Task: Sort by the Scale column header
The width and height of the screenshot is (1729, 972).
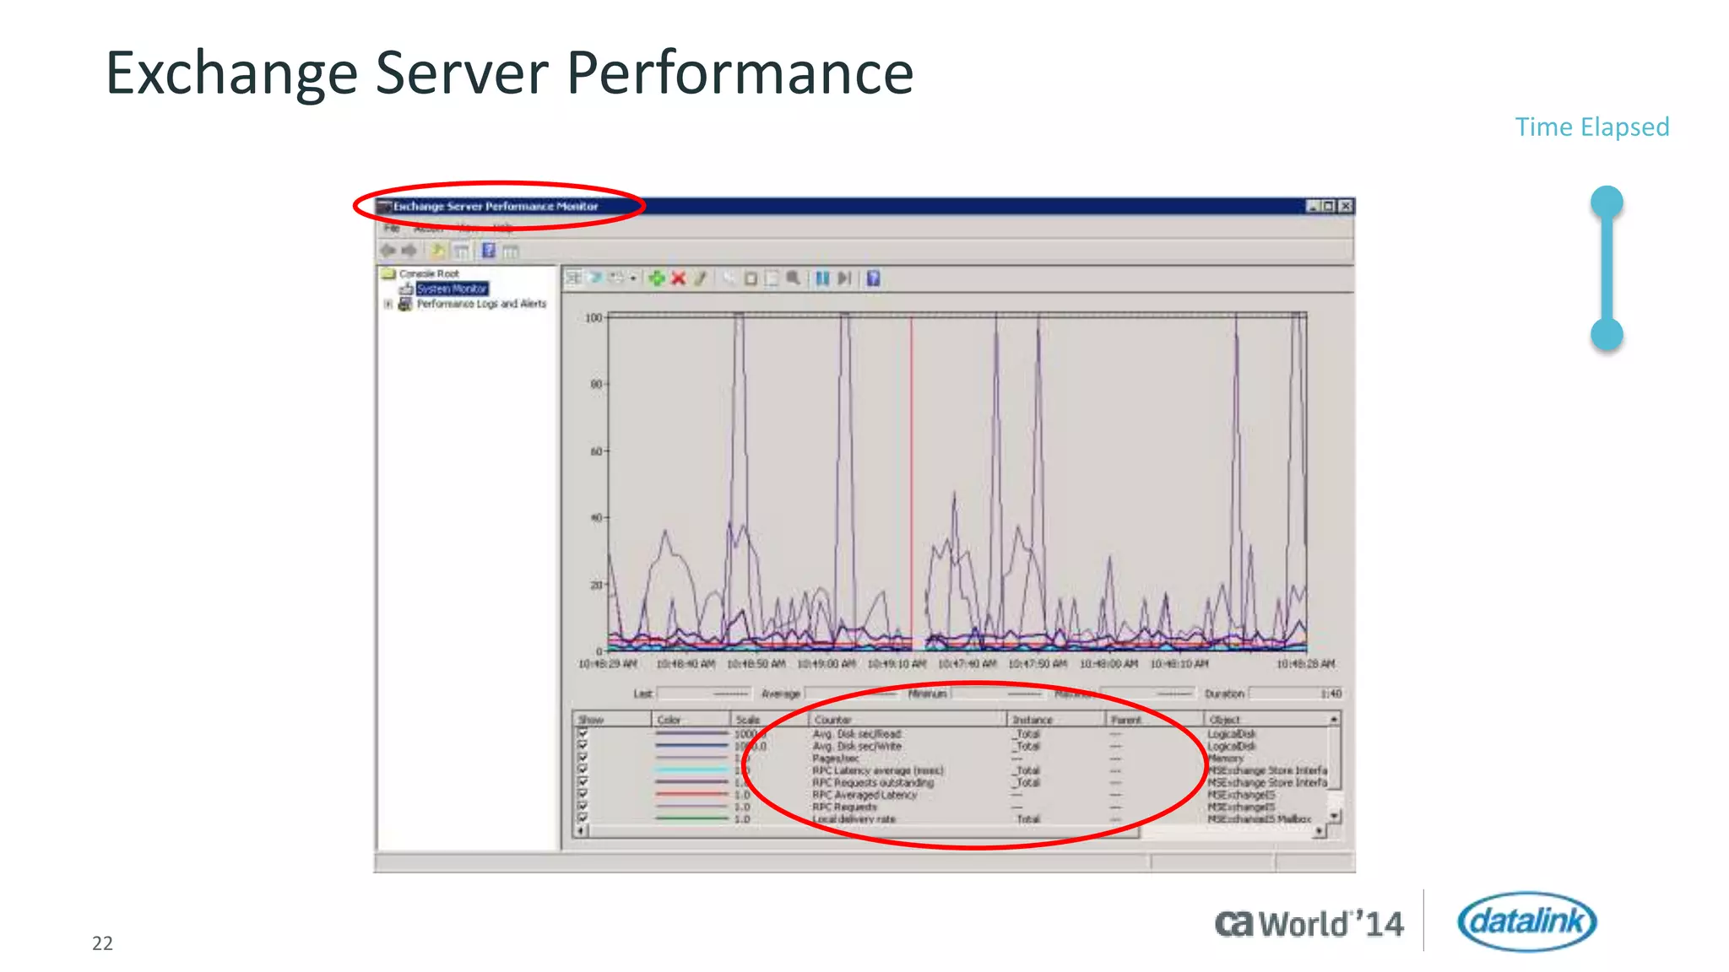Action: [x=769, y=720]
